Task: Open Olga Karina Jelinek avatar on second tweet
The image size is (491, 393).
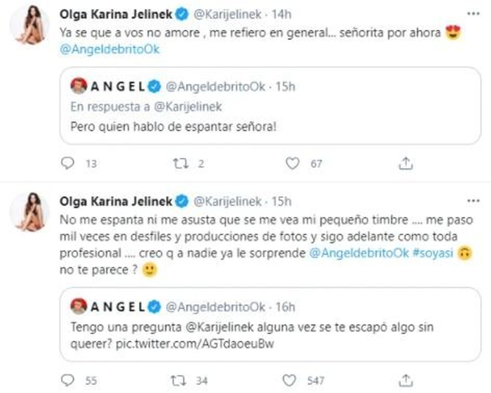Action: (30, 212)
